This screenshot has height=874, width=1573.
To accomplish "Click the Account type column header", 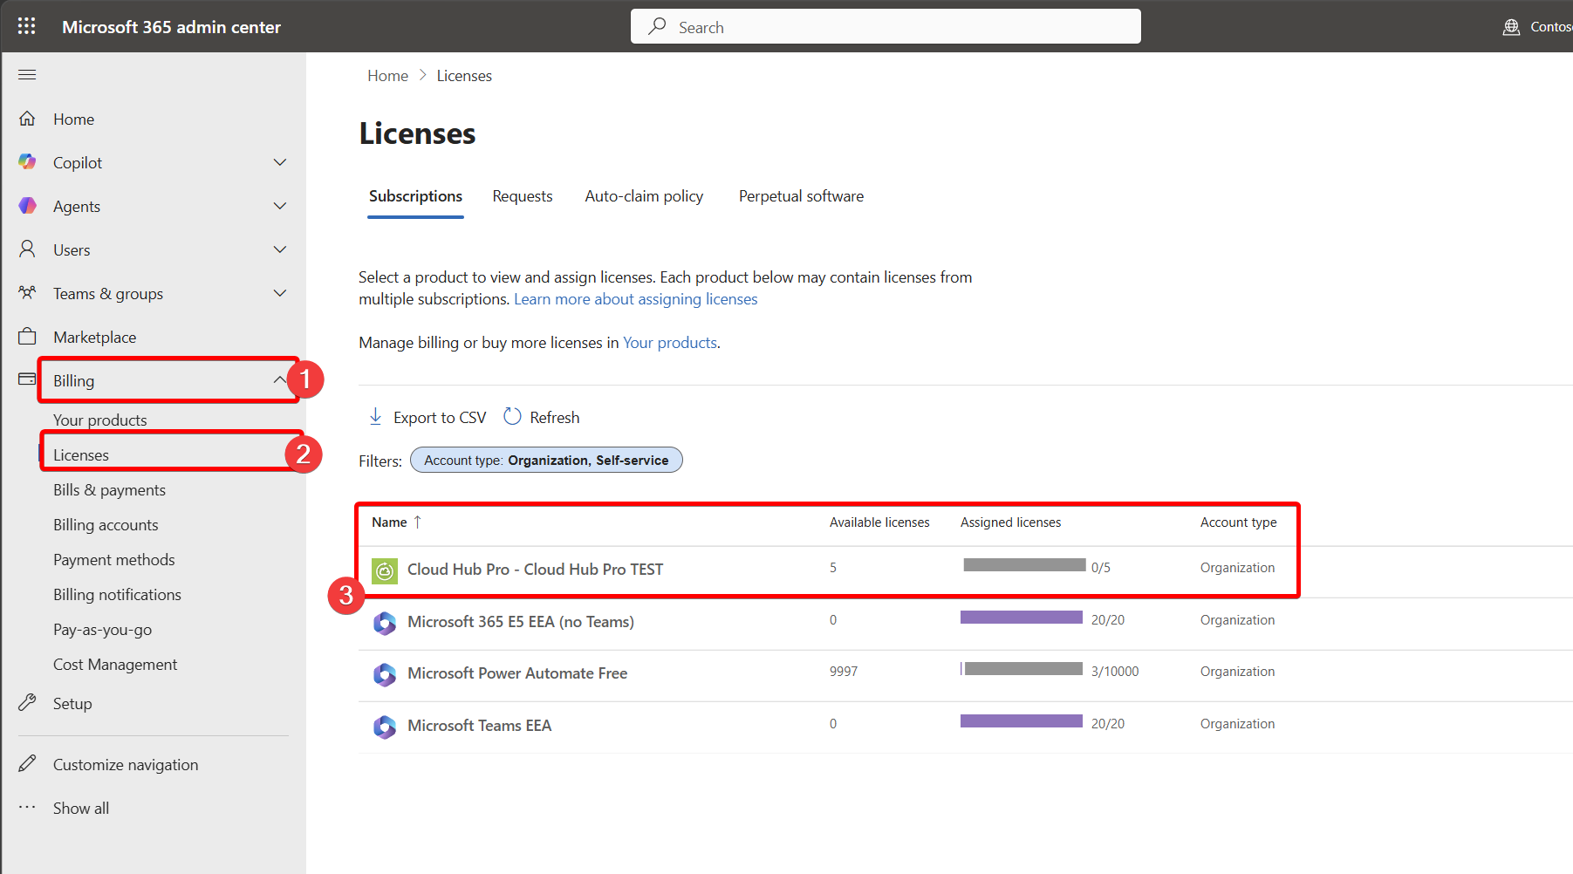I will click(x=1238, y=522).
